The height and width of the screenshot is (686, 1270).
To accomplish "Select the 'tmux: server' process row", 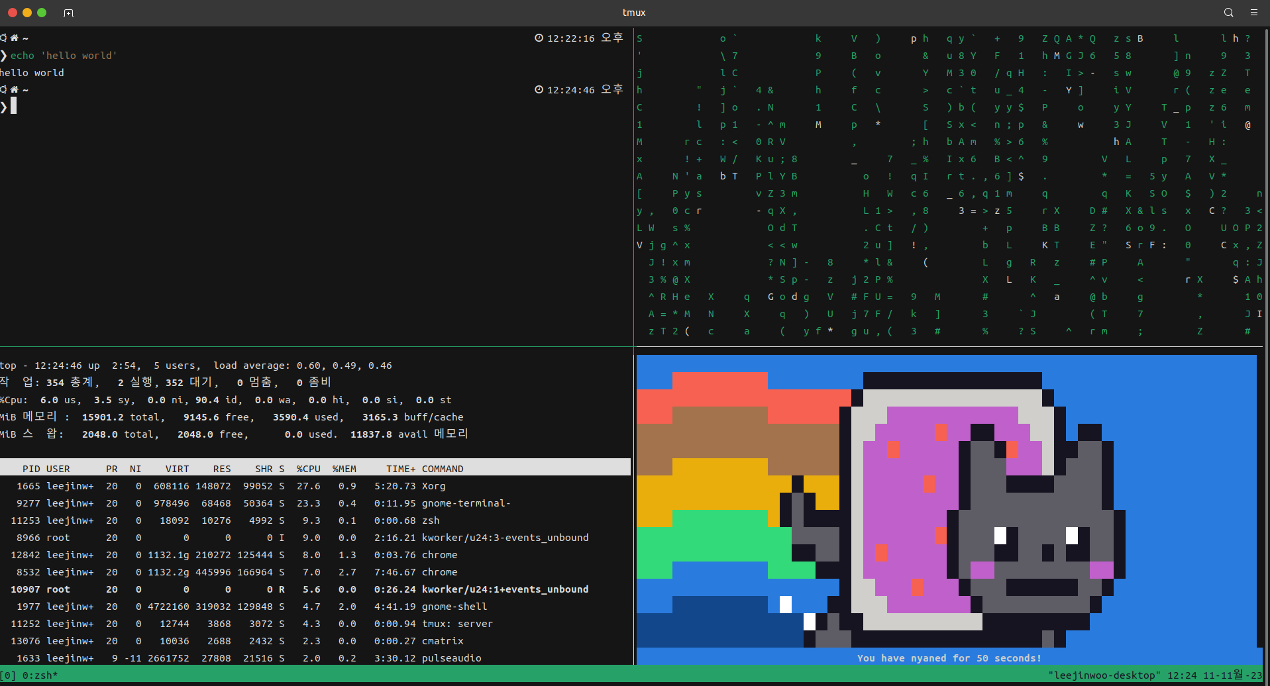I will point(315,624).
